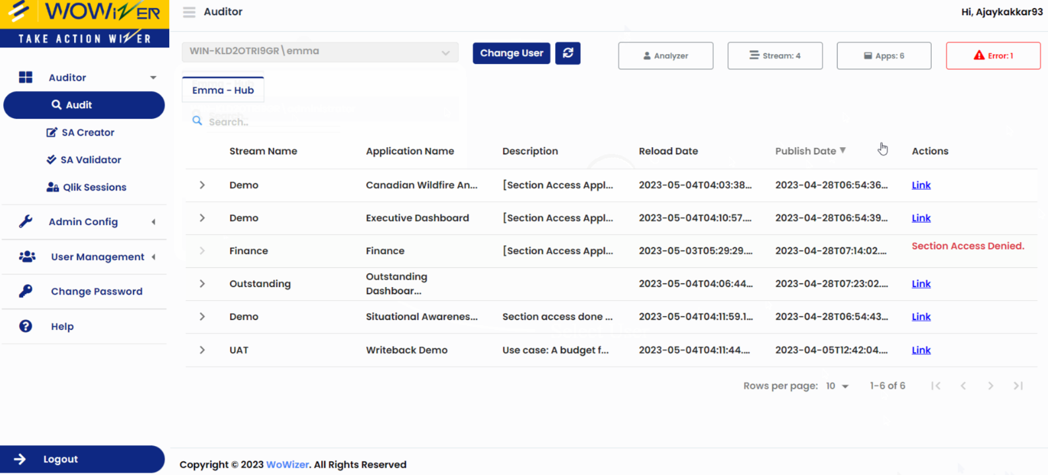Image resolution: width=1048 pixels, height=475 pixels.
Task: Expand the Writeback Demo row chevron
Action: click(x=202, y=350)
